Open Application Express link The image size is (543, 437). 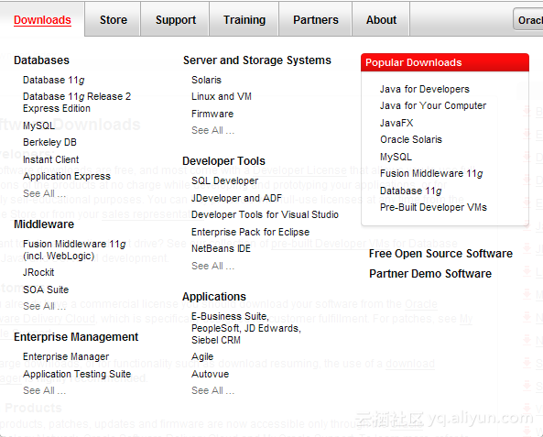pyautogui.click(x=67, y=177)
